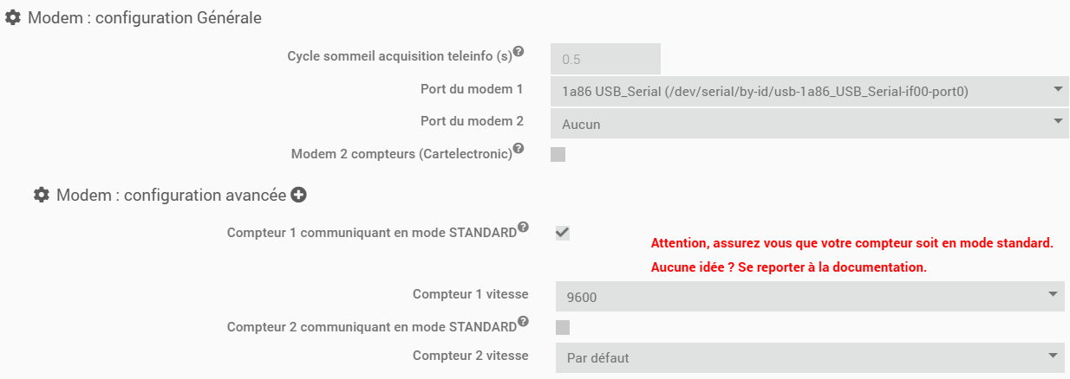
Task: Open the Port du modem 1 dropdown
Action: click(x=809, y=90)
